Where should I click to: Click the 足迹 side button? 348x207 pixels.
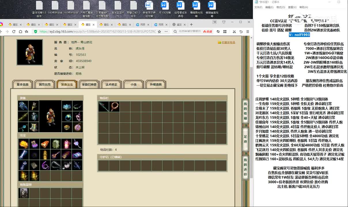click(245, 139)
